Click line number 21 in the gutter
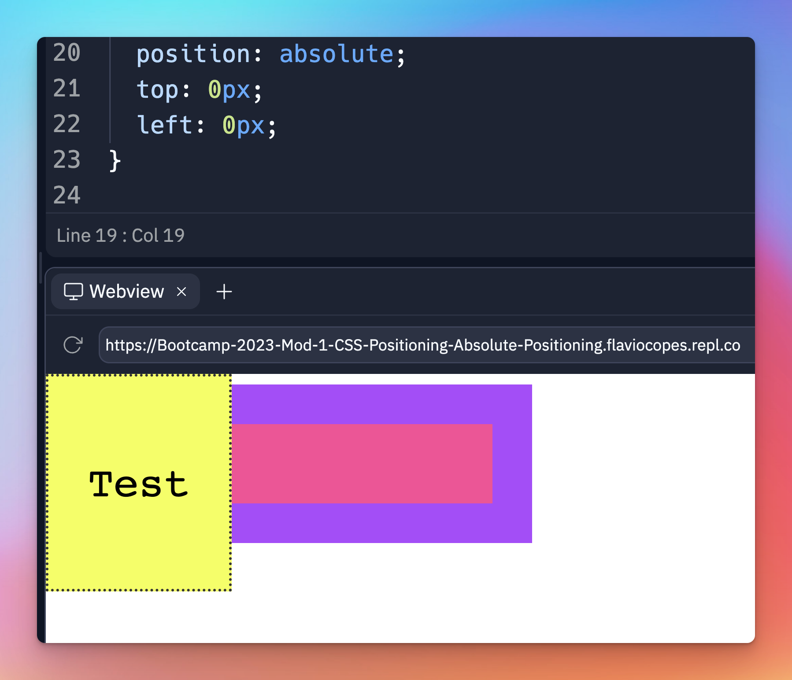The height and width of the screenshot is (680, 792). coord(67,89)
